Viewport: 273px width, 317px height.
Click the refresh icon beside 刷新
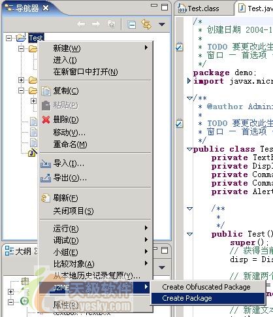(45, 198)
